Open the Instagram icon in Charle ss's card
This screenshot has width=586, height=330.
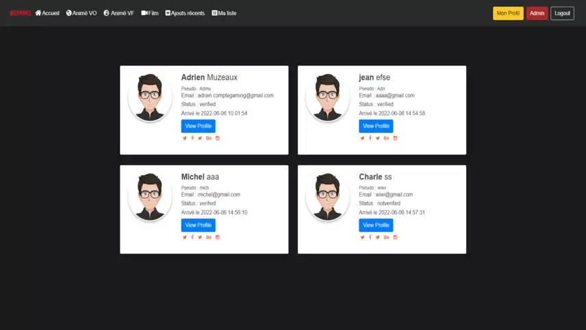(395, 237)
